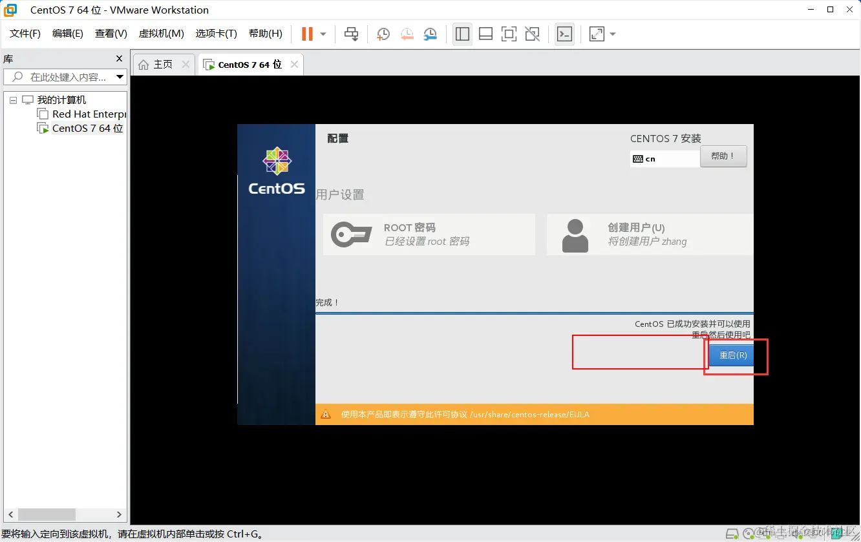861x542 pixels.
Task: Switch to Unity mode
Action: click(x=533, y=34)
